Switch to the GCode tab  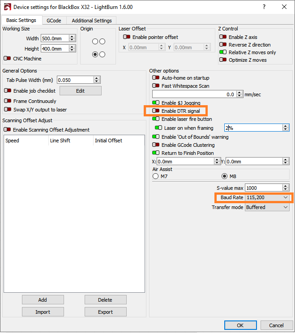coord(54,21)
